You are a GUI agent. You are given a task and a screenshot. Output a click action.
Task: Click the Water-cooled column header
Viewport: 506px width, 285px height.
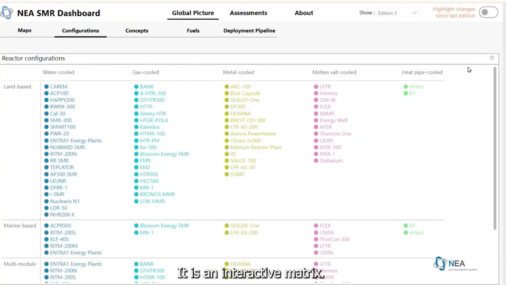click(x=59, y=72)
